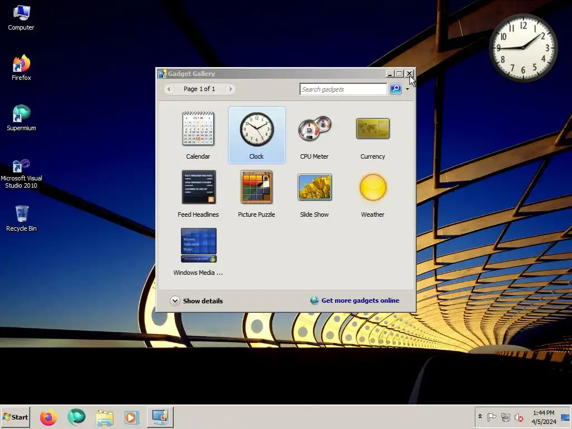
Task: Select the Feed Headlines gadget
Action: pyautogui.click(x=198, y=187)
